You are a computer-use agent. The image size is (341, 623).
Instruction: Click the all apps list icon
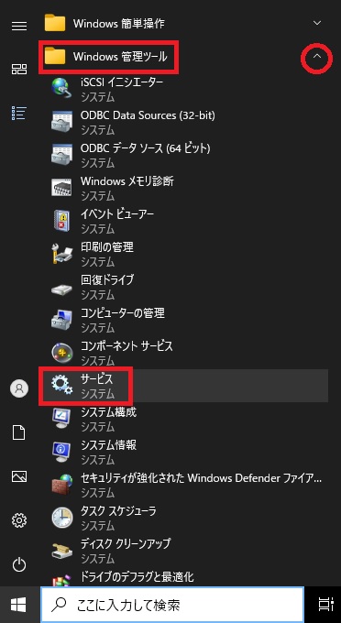19,114
